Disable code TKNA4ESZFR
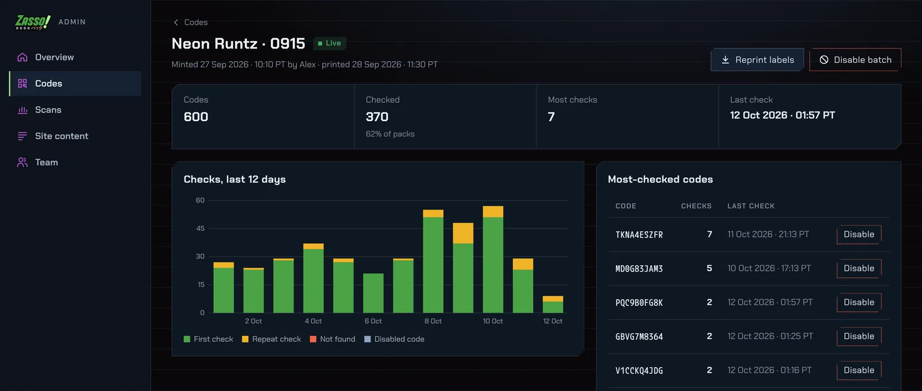Screen dimensions: 922x391 859,235
